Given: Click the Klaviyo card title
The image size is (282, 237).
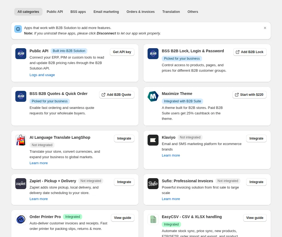Looking at the screenshot, I should [x=169, y=137].
